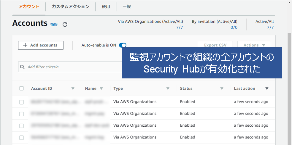Click the Name column sort arrow

coord(101,88)
